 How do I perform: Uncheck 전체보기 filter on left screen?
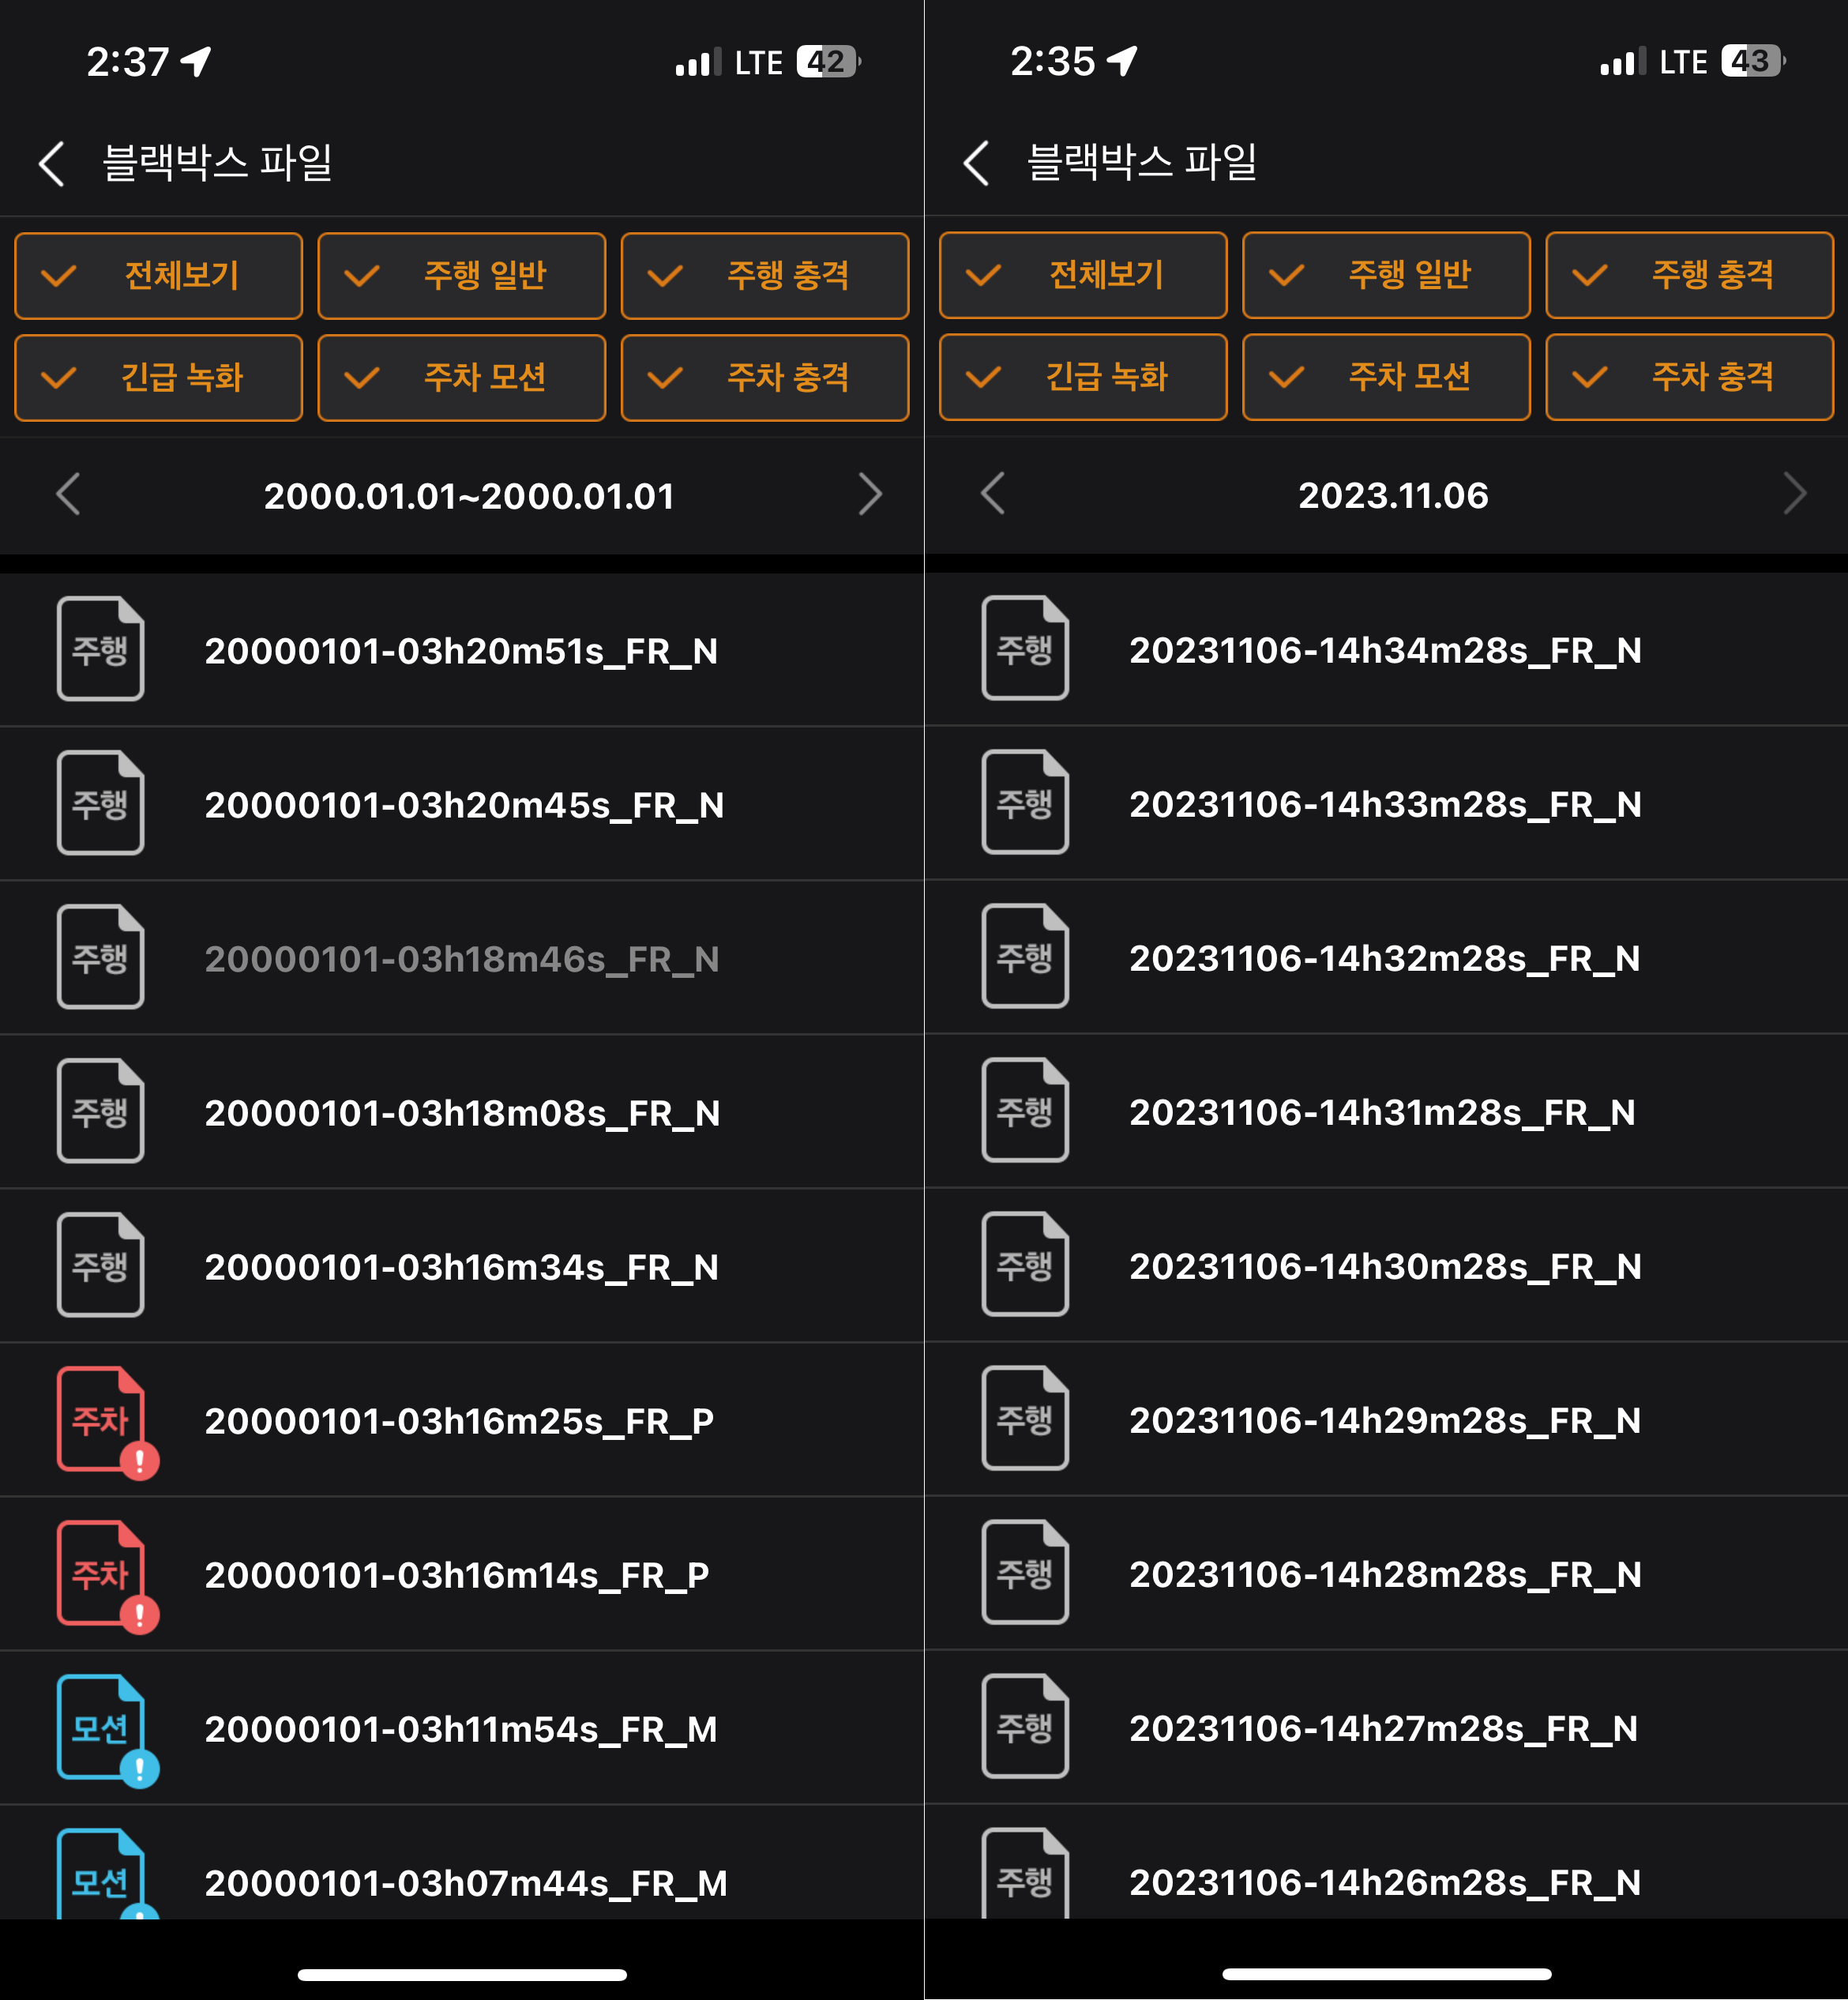coord(158,276)
